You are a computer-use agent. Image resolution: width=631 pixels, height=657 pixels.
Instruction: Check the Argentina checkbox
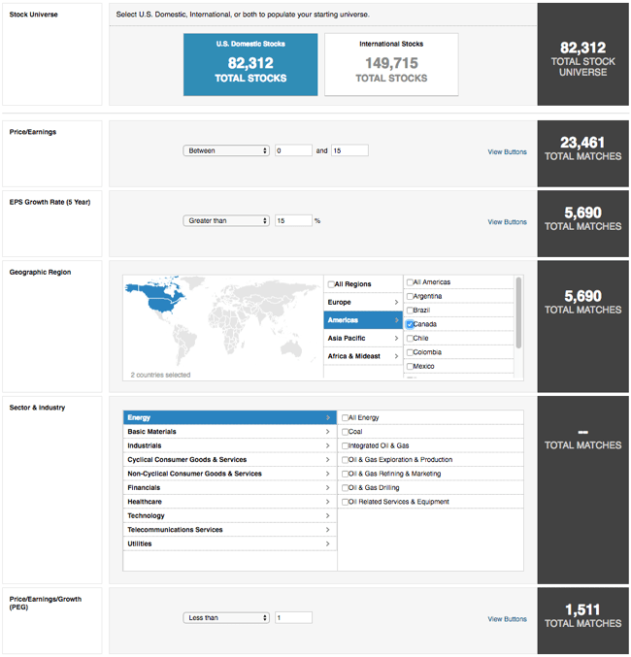pos(410,297)
